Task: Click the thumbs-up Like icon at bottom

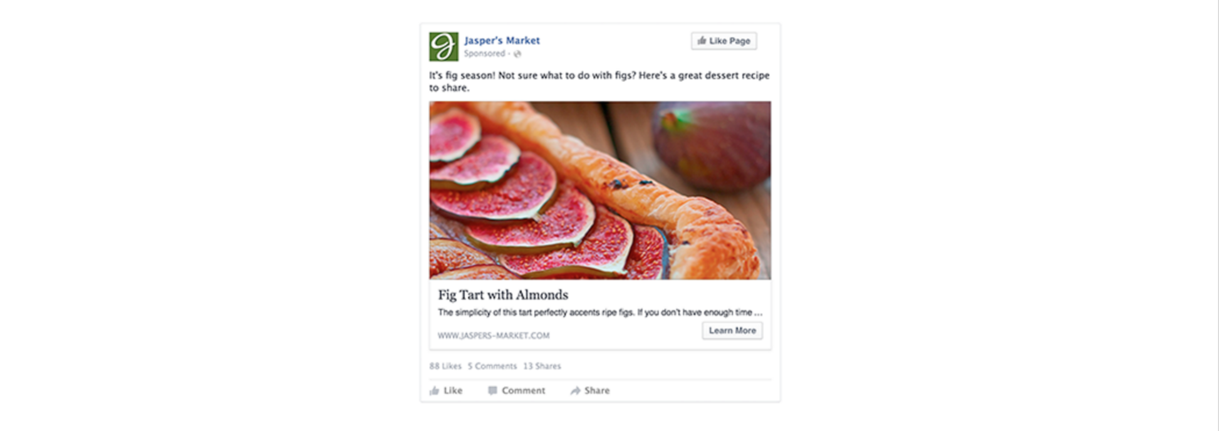Action: pos(434,390)
